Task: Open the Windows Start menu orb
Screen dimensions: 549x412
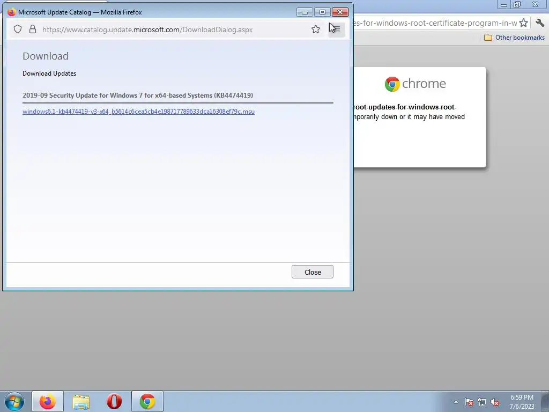Action: click(14, 401)
